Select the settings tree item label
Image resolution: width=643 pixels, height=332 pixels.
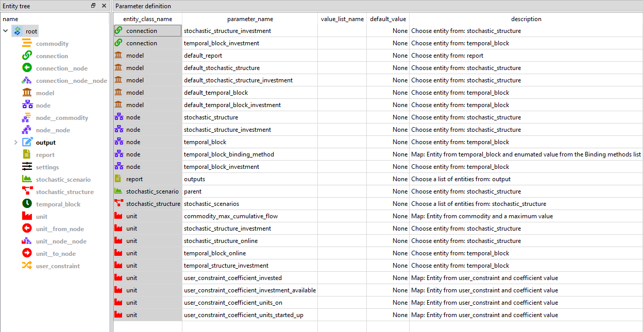click(x=47, y=167)
